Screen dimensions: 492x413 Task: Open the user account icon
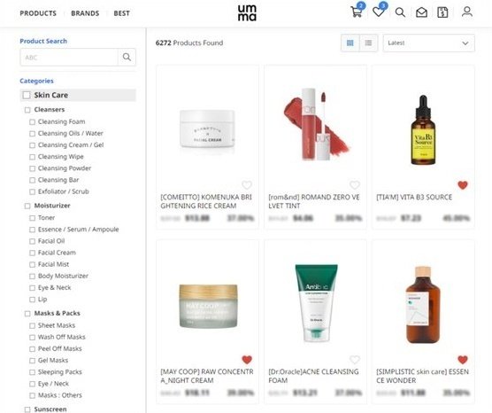(x=467, y=12)
